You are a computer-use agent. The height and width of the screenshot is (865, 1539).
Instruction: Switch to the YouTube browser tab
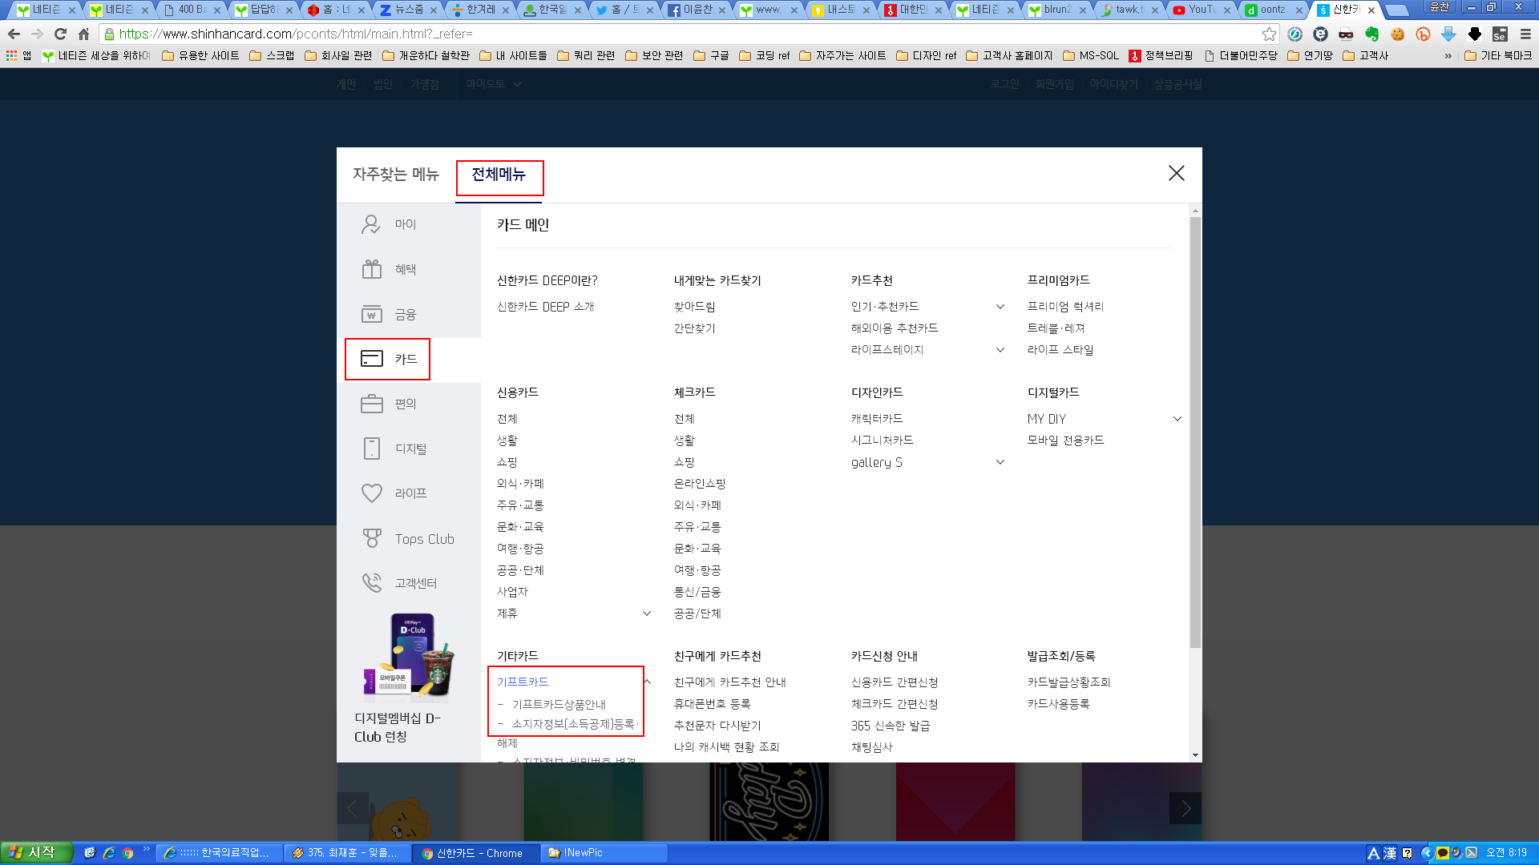point(1200,10)
